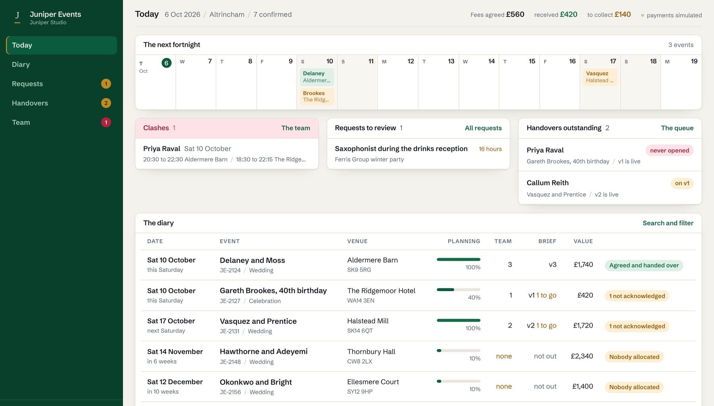Click the DATE column header in the diary
Viewport: 714px width, 406px height.
155,241
